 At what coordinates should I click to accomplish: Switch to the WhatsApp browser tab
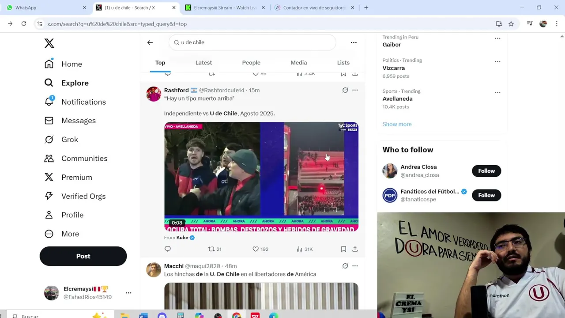[x=46, y=8]
